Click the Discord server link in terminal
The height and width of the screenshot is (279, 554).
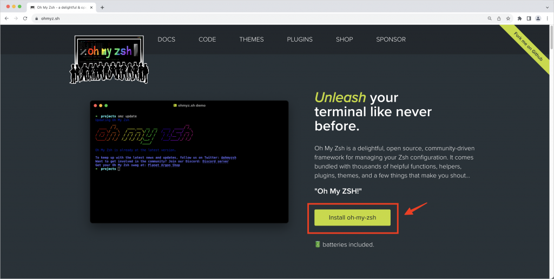click(215, 161)
